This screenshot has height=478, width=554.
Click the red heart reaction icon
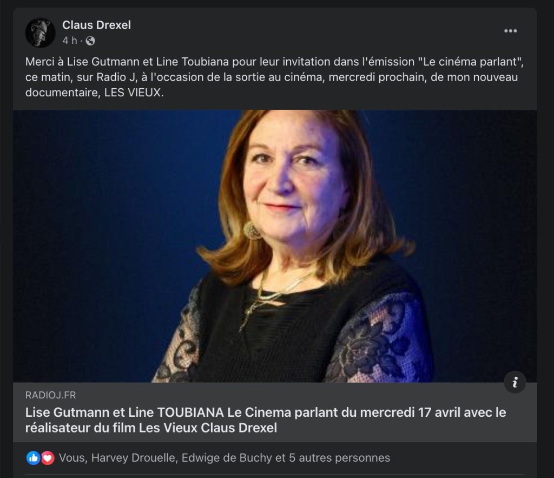click(x=48, y=458)
